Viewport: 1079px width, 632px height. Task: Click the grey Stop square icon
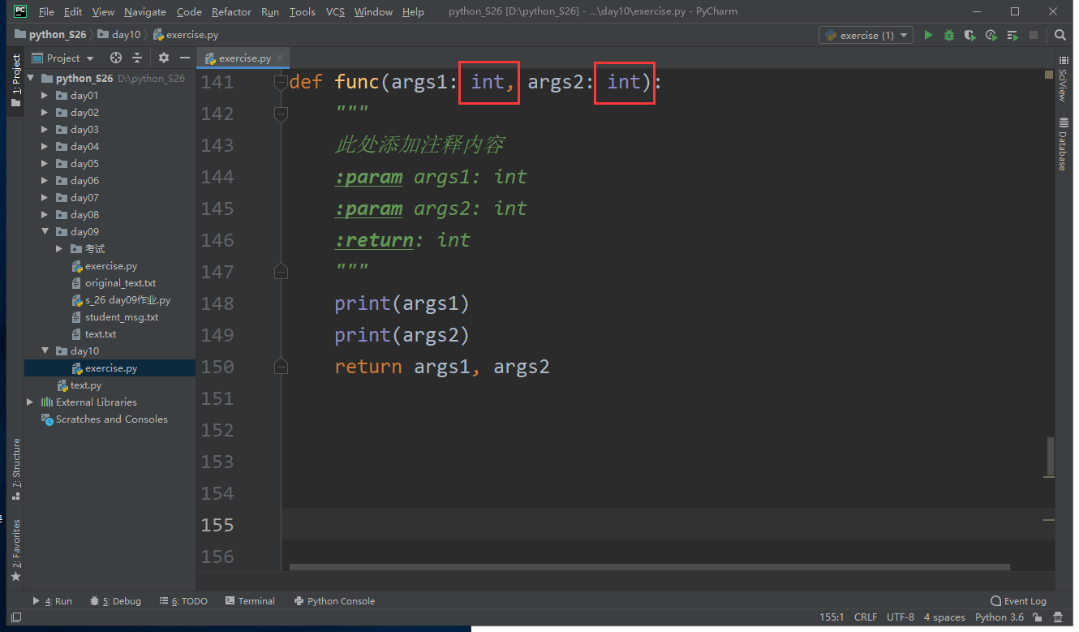click(1034, 35)
